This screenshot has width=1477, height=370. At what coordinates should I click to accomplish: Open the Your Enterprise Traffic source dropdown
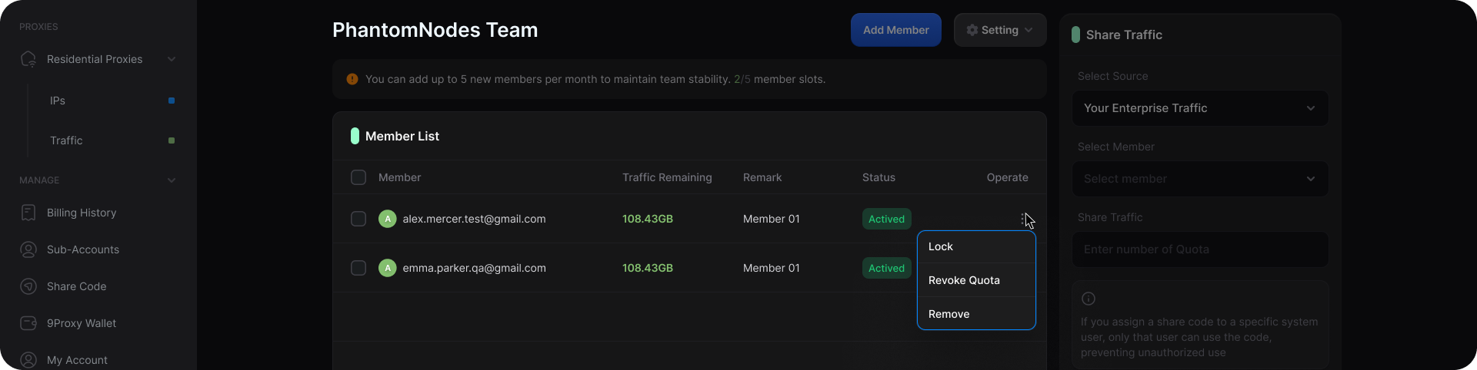1199,108
